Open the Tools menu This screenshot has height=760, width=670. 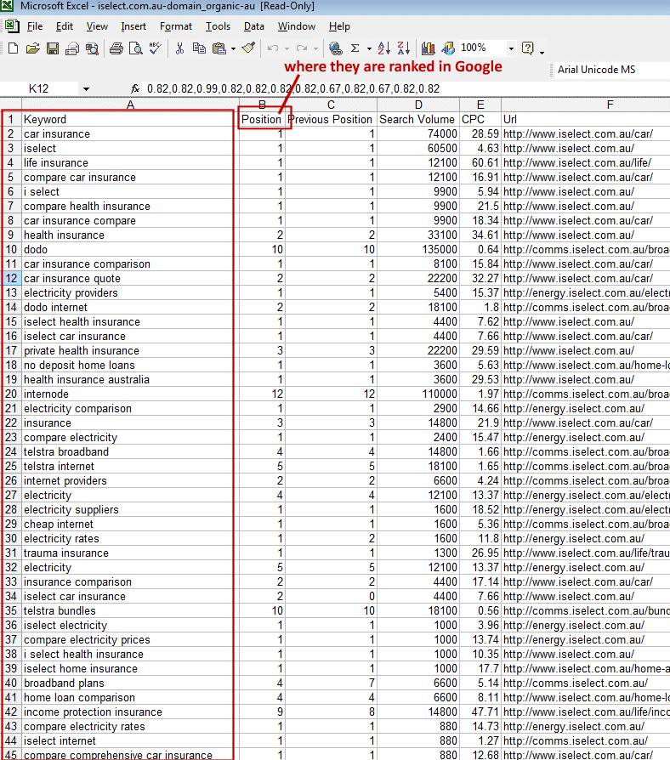pos(218,26)
